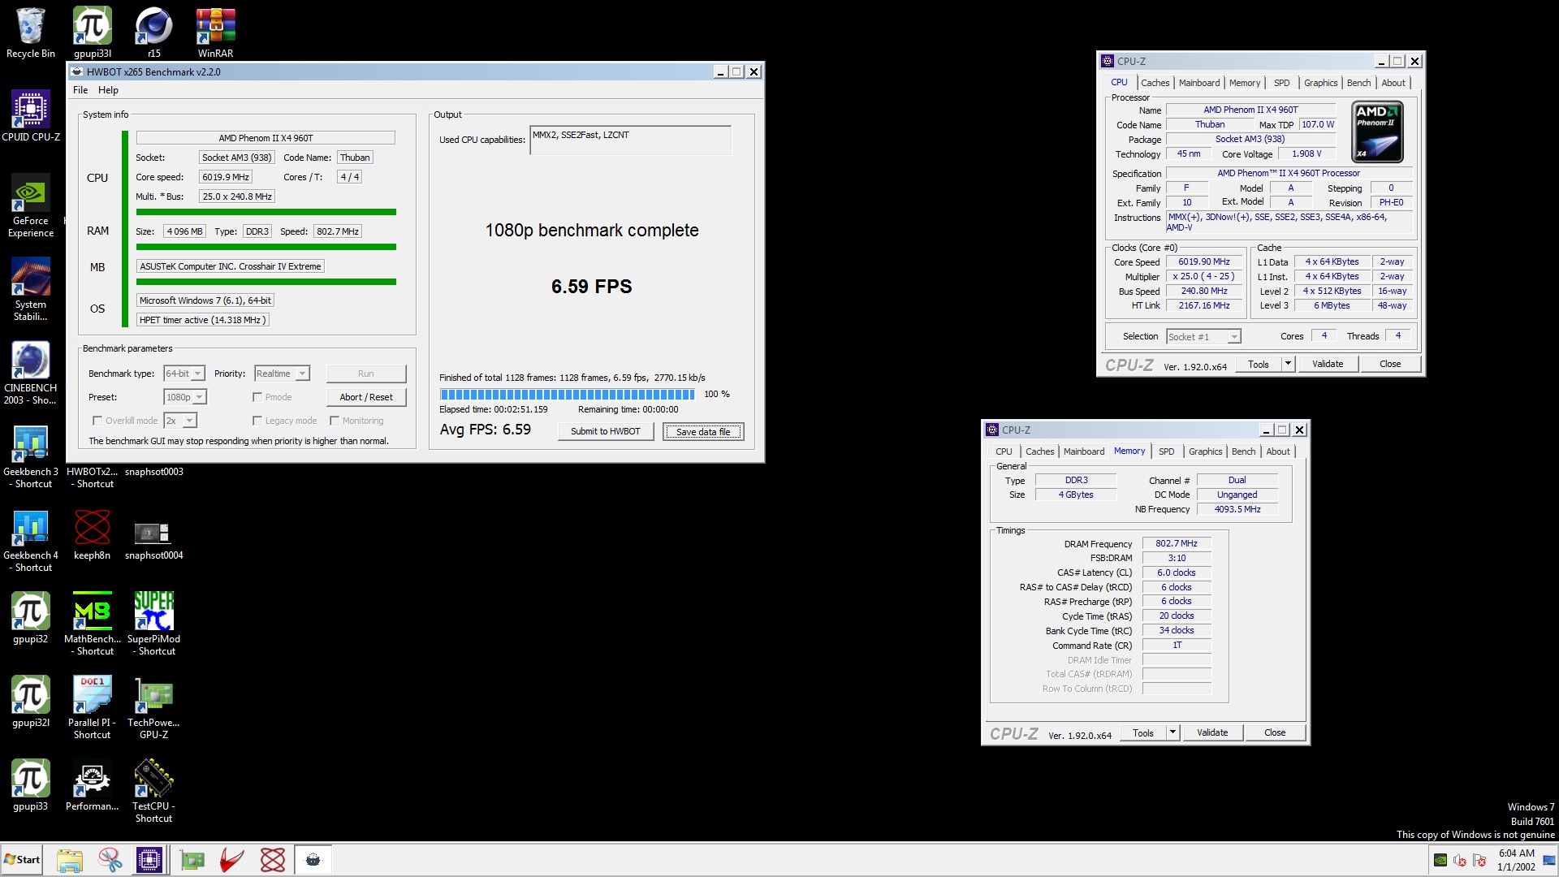Viewport: 1559px width, 877px height.
Task: Open Geekbench 4 shortcut icon
Action: (31, 541)
